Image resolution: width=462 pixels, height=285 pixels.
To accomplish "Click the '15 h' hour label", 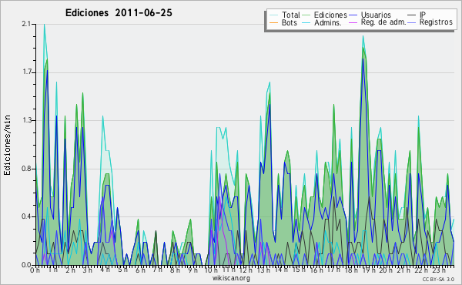I will click(x=299, y=270).
